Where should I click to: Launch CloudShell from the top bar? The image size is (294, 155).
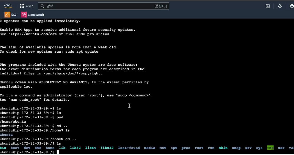pos(268,6)
